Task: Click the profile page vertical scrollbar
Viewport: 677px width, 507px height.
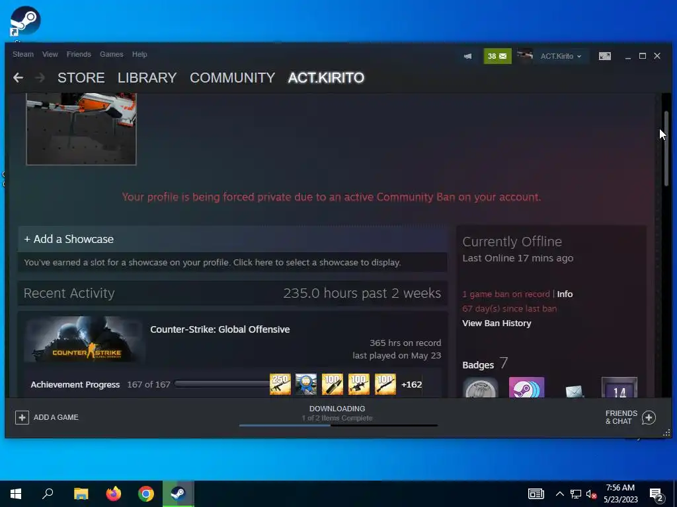Action: pyautogui.click(x=666, y=149)
